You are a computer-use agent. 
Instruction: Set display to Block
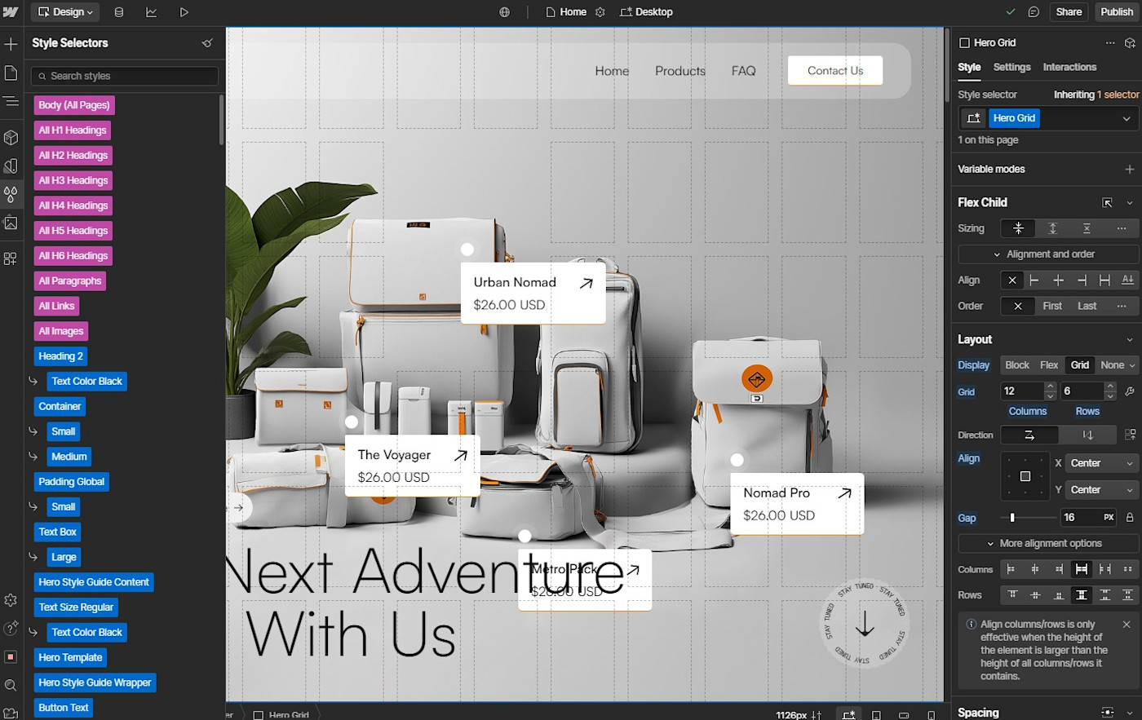tap(1017, 365)
